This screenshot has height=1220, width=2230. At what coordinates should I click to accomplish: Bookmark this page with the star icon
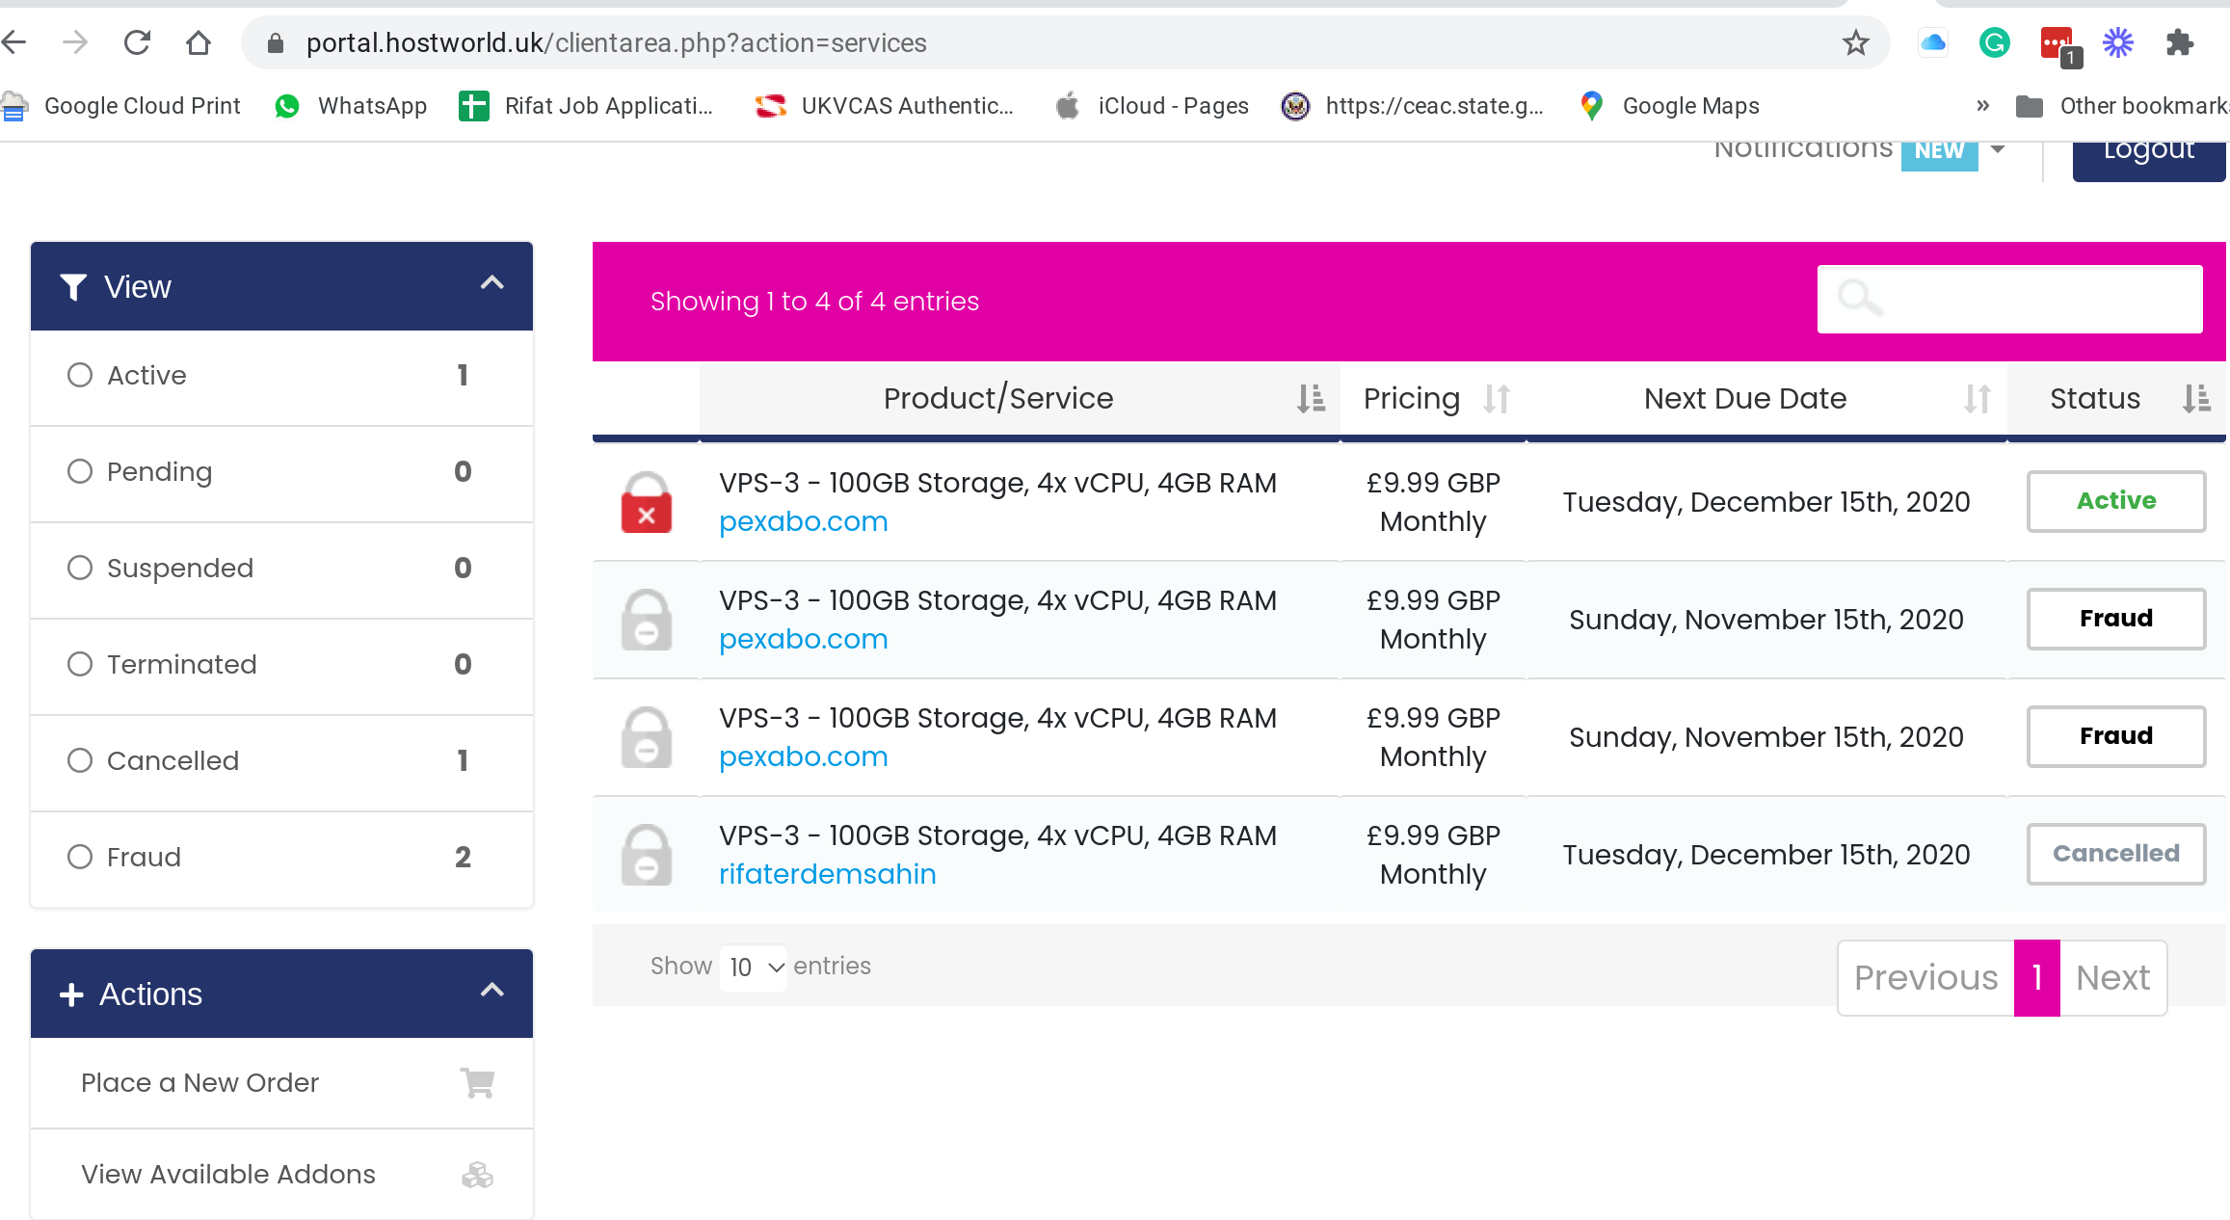[x=1855, y=42]
